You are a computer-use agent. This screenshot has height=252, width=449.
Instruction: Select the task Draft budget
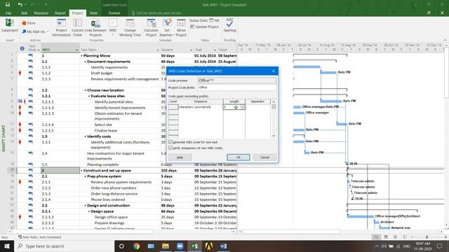coord(101,73)
